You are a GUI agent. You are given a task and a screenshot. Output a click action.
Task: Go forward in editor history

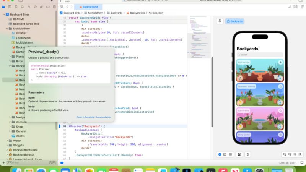72,7
